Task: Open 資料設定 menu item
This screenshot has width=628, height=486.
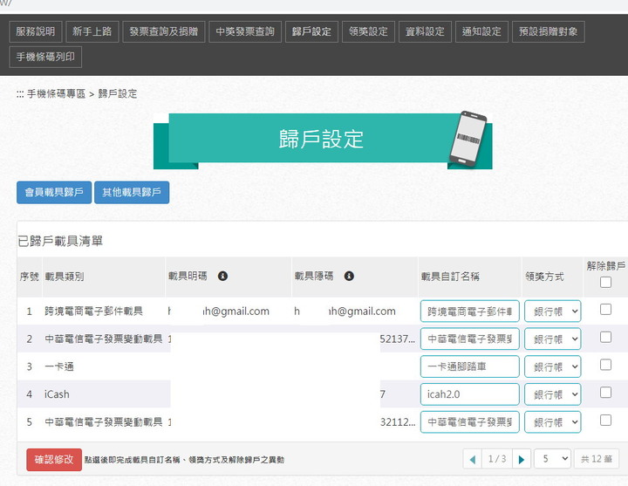Action: pos(425,31)
